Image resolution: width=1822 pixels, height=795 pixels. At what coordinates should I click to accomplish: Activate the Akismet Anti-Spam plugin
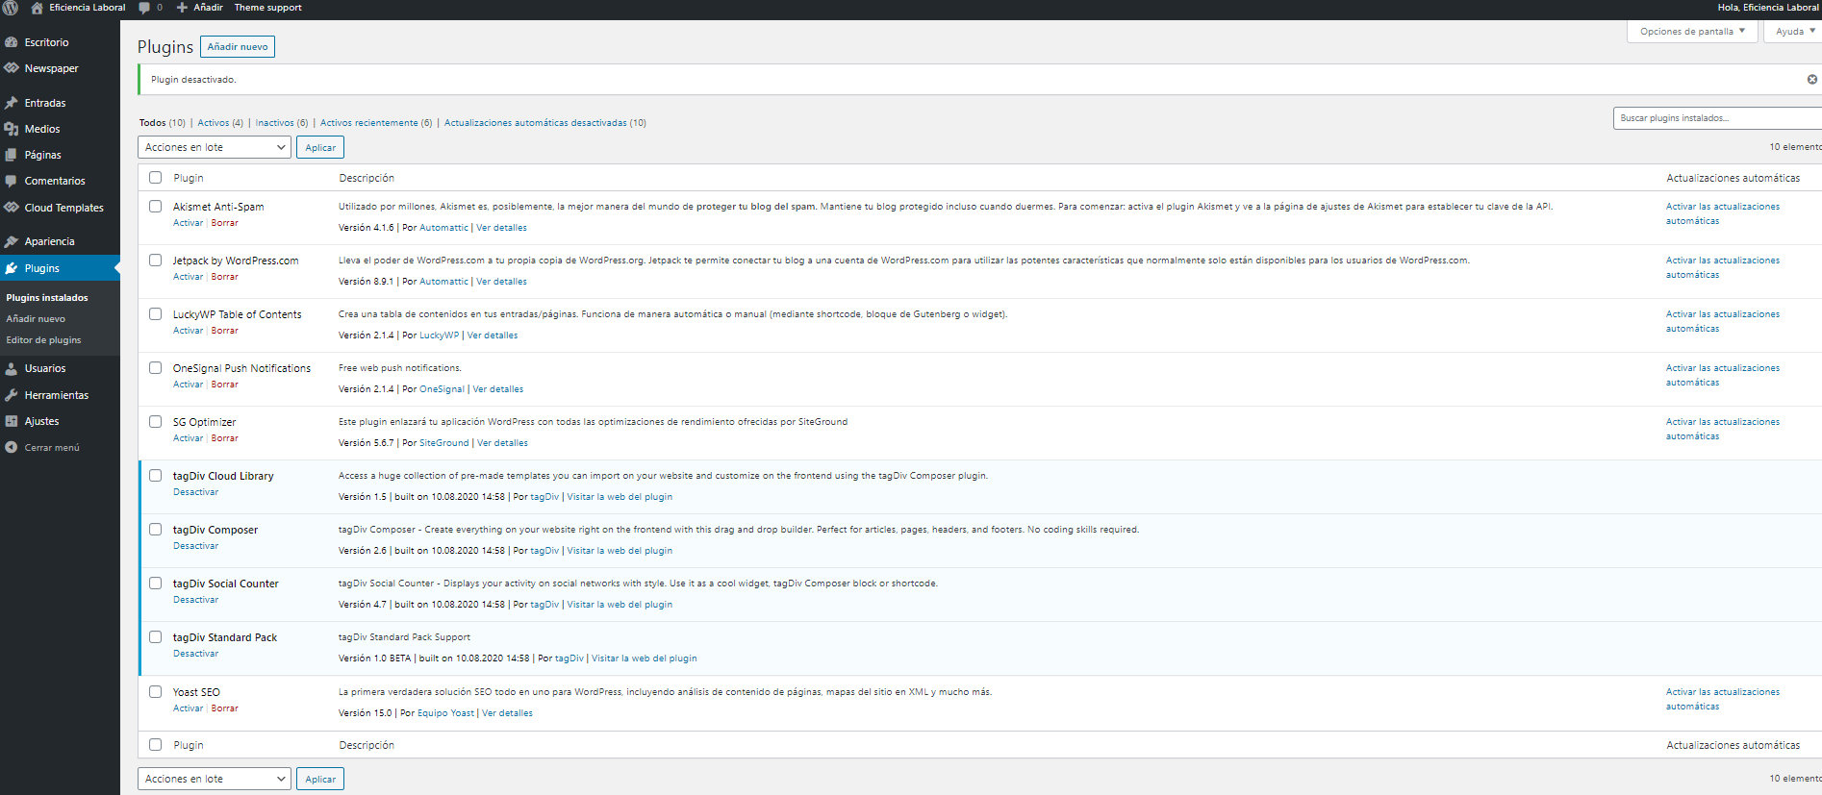188,223
